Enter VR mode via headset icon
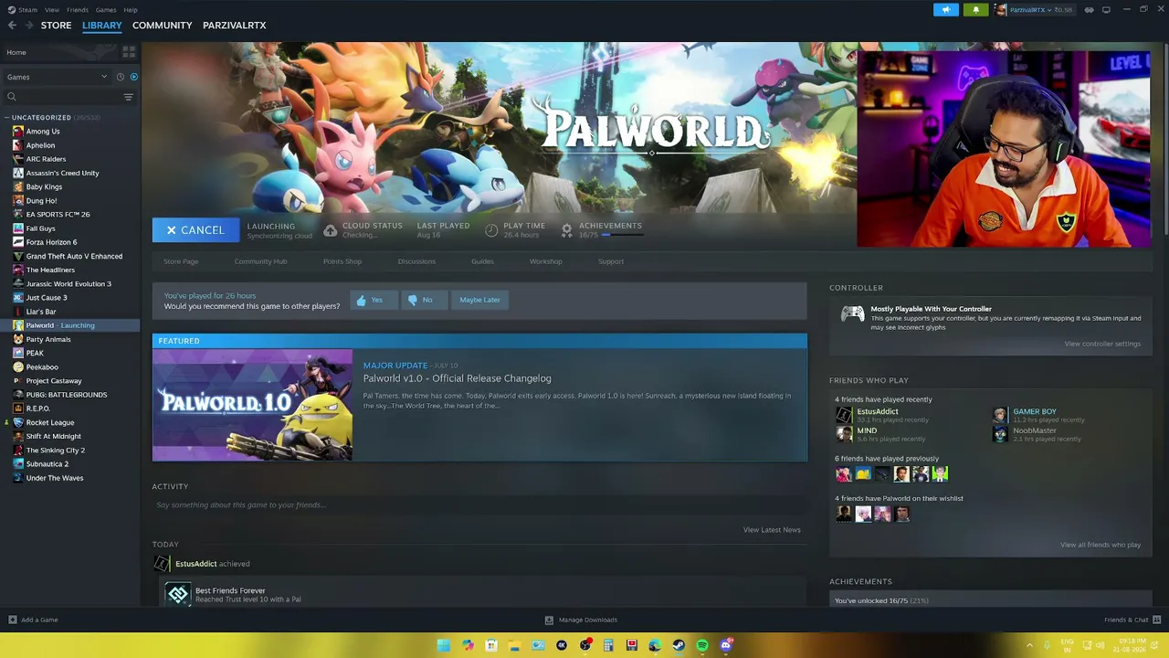The image size is (1169, 658). click(1089, 10)
